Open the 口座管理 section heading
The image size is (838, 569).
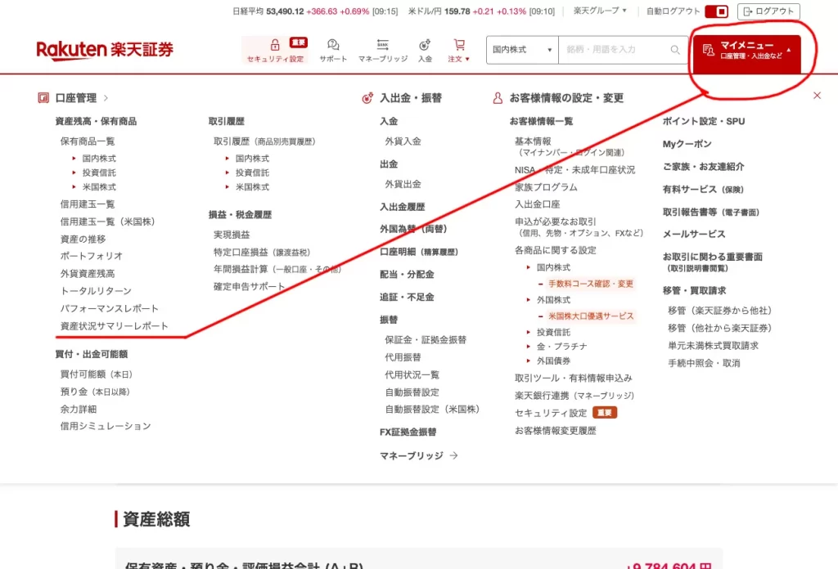[x=75, y=98]
